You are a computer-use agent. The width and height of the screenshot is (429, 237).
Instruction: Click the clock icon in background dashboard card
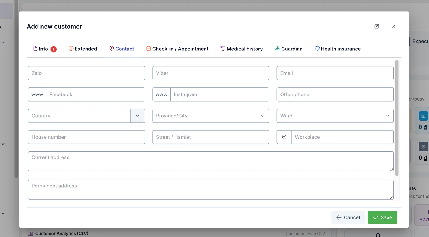[423, 147]
